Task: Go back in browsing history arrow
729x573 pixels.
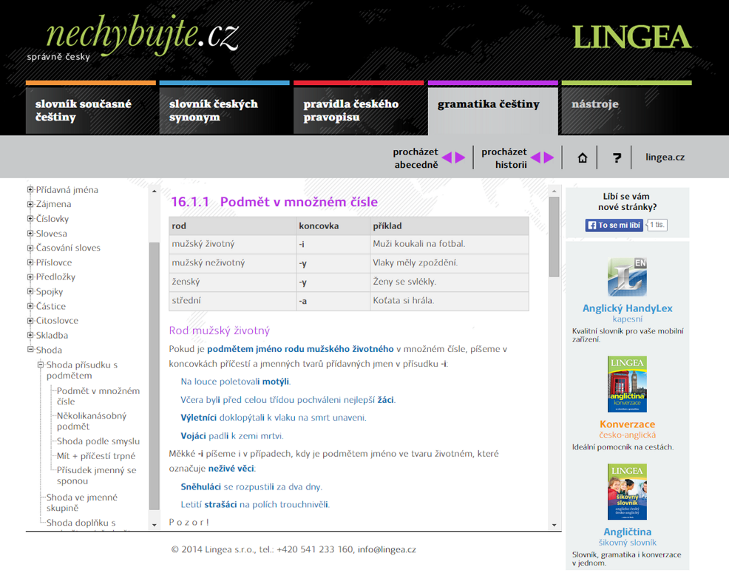Action: [x=535, y=157]
